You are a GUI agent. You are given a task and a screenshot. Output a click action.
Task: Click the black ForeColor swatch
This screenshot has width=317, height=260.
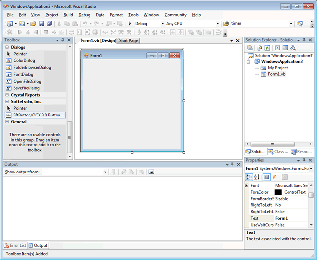(x=278, y=192)
